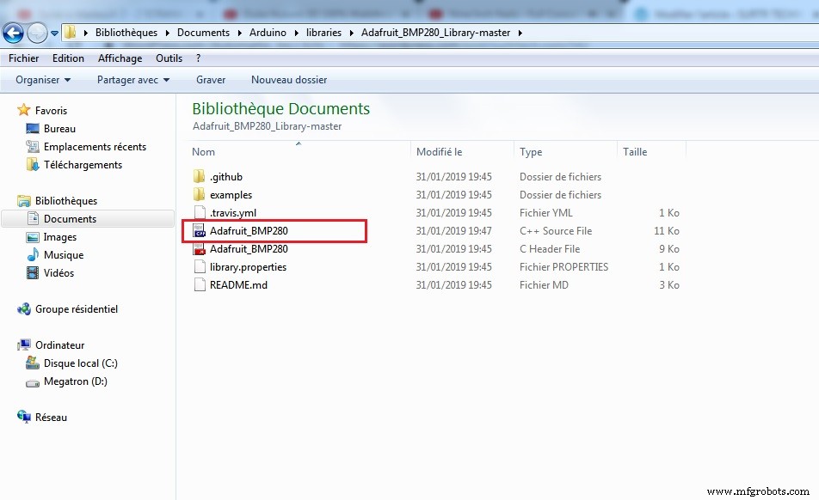Screen dimensions: 819x500
Task: Click the Réseau network icon
Action: (x=24, y=418)
